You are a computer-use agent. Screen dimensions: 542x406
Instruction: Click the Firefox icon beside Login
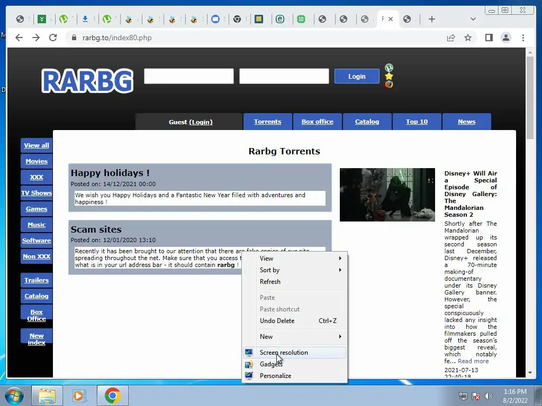pyautogui.click(x=389, y=84)
